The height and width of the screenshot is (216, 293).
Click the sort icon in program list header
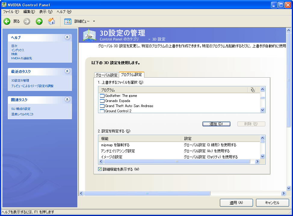pos(252,90)
